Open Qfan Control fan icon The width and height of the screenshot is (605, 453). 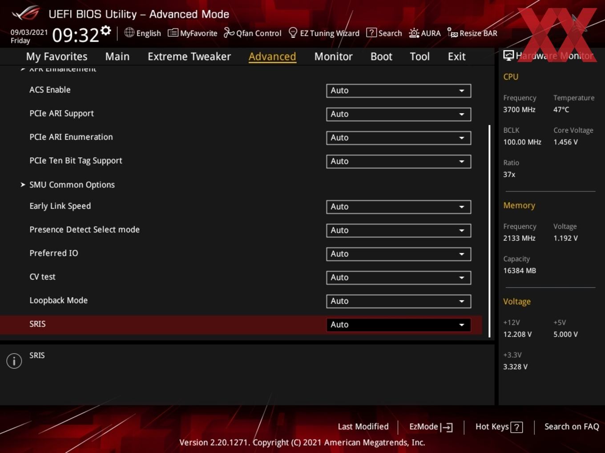coord(229,32)
